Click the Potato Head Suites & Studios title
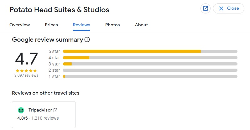250x130 pixels. point(60,10)
